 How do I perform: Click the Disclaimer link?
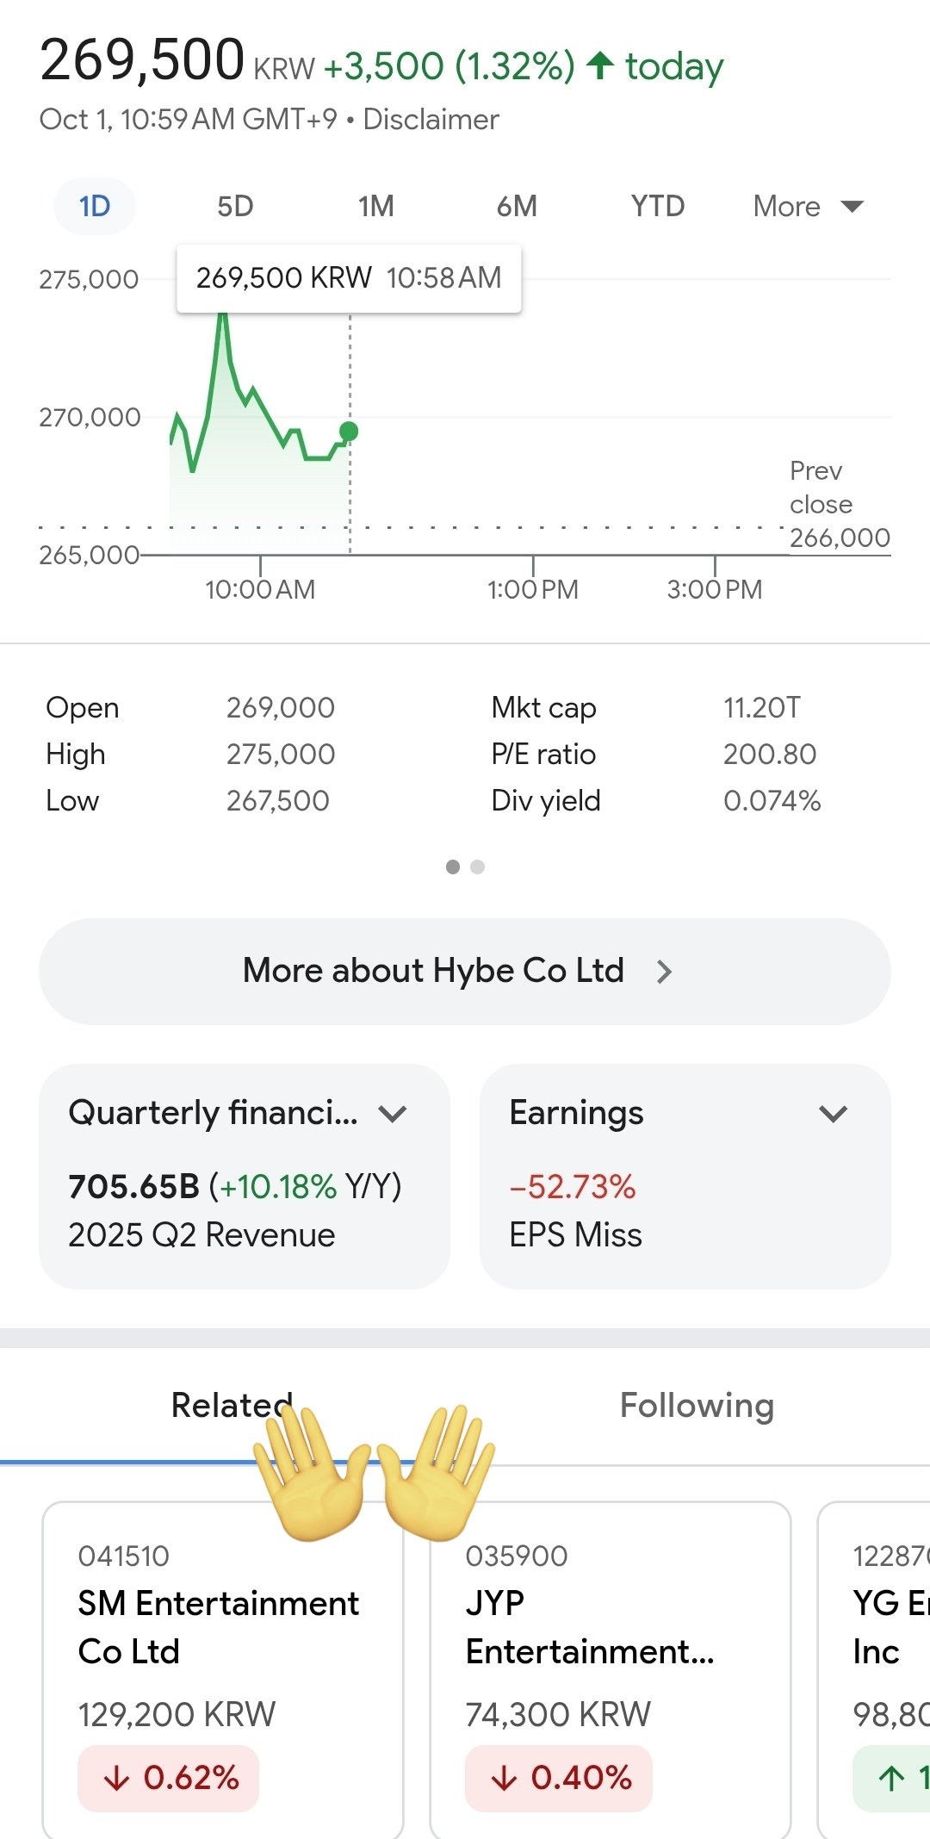click(431, 120)
